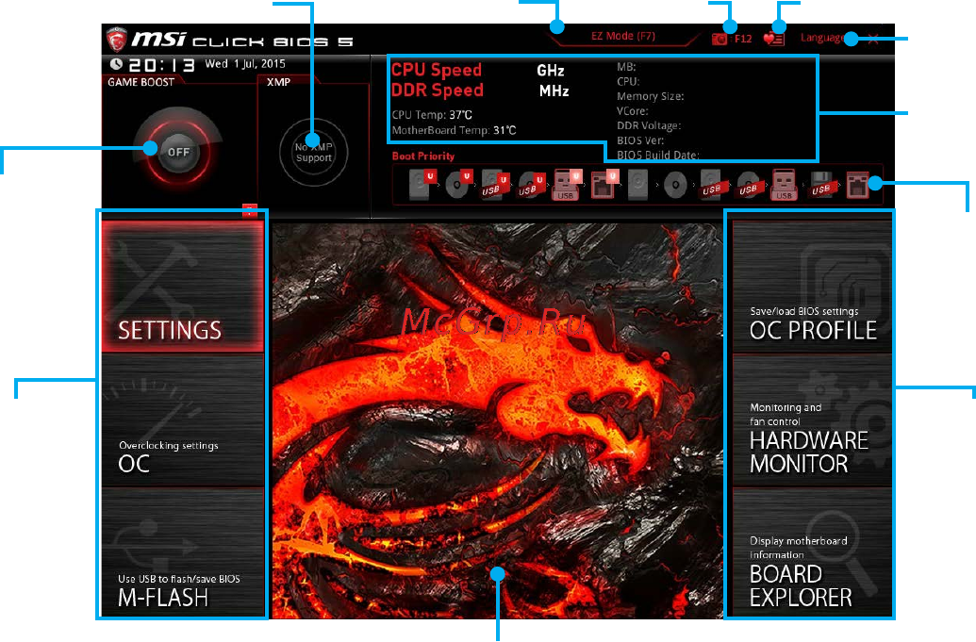Click the XMP tab label

pyautogui.click(x=278, y=81)
